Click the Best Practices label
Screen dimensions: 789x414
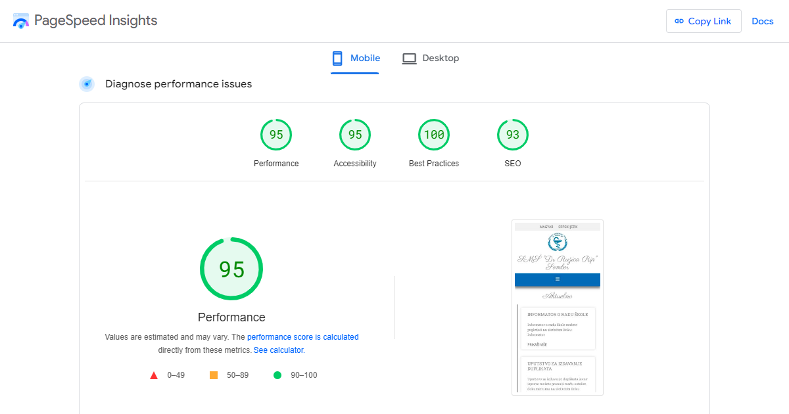434,164
